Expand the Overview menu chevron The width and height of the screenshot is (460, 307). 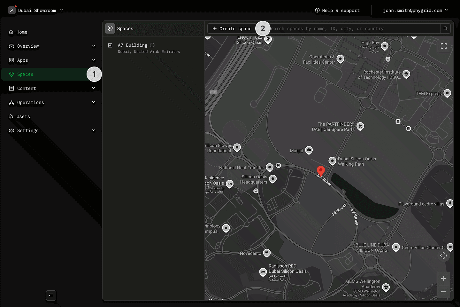[94, 46]
